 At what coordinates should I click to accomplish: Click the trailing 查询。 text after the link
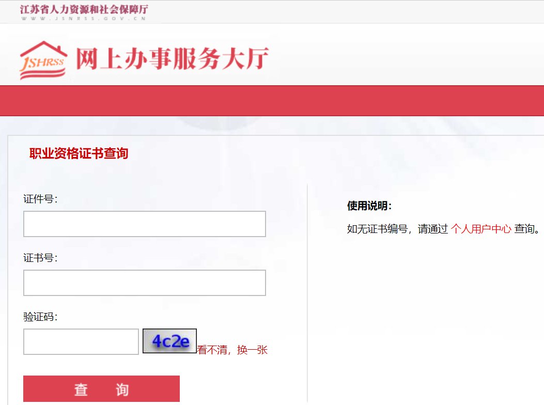527,229
